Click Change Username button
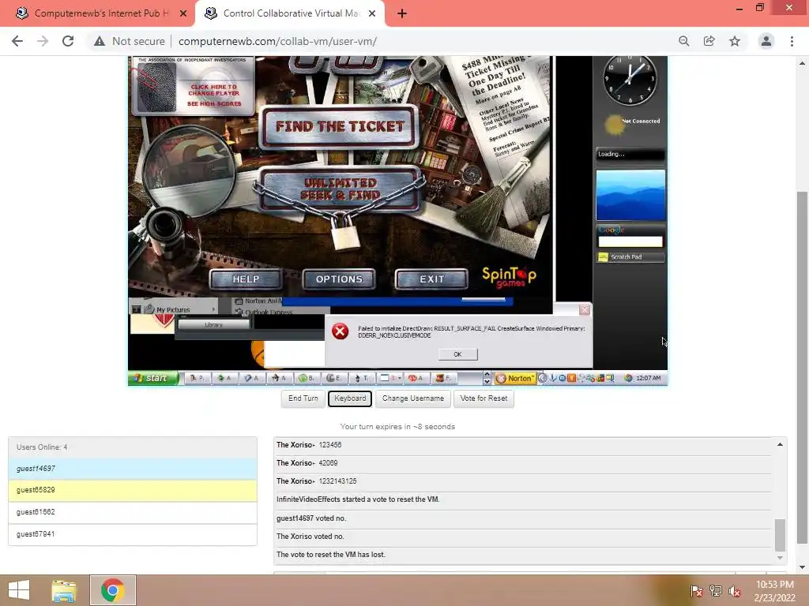The height and width of the screenshot is (606, 809). pos(412,398)
